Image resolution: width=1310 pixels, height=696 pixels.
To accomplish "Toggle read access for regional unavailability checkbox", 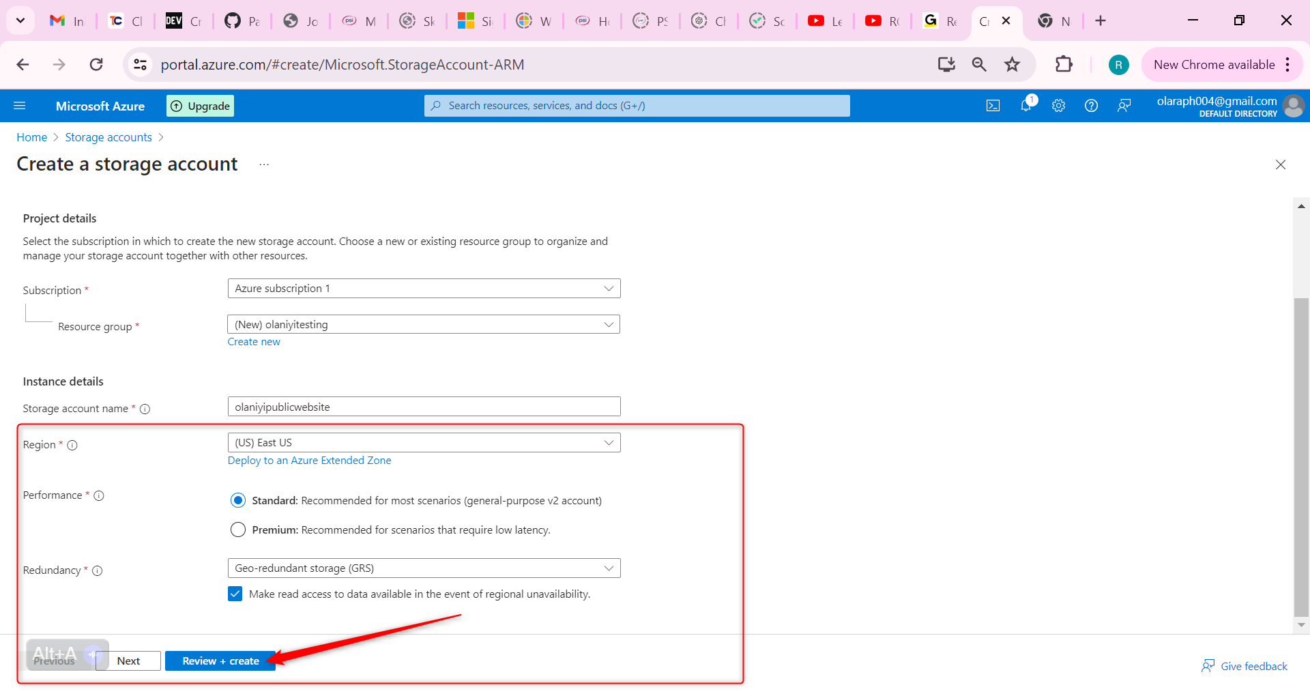I will (x=235, y=594).
